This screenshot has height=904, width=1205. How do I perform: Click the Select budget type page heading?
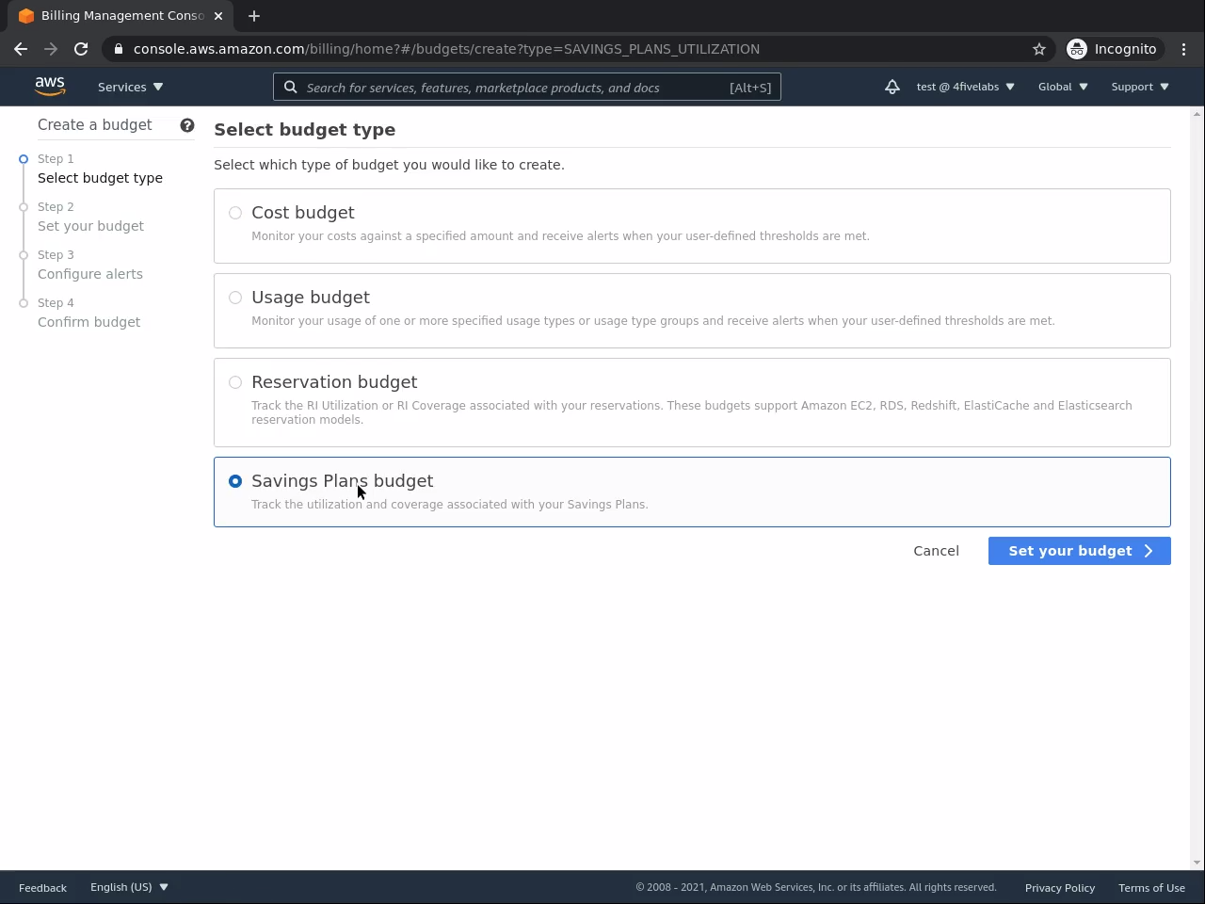point(305,130)
